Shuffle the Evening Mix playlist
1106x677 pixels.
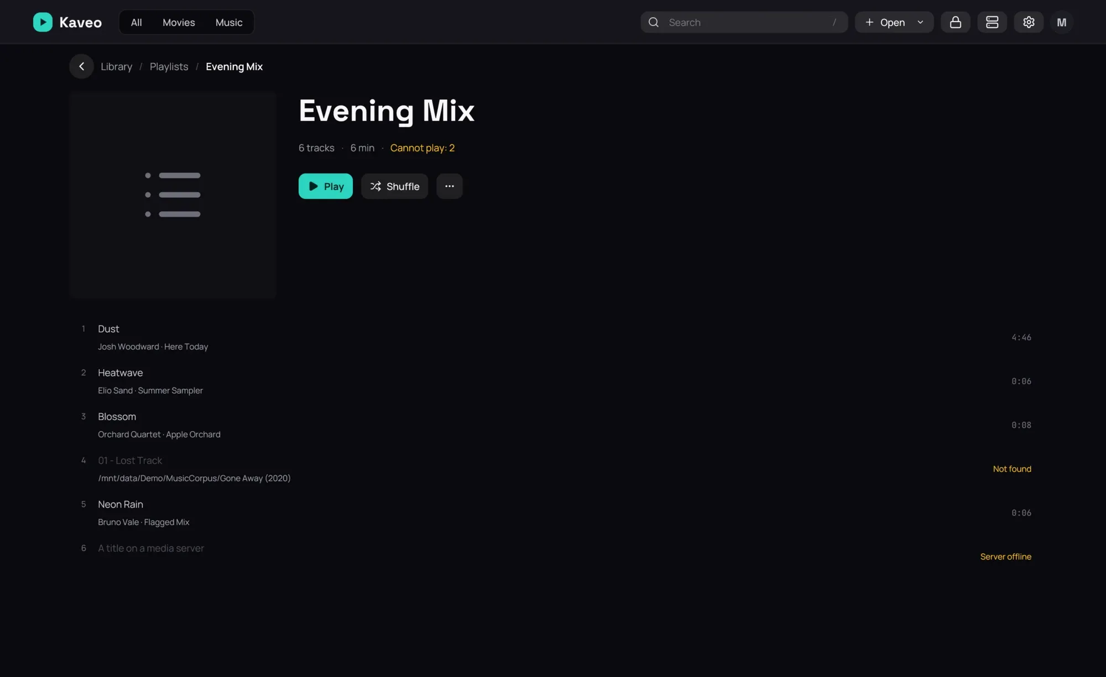[x=394, y=186]
